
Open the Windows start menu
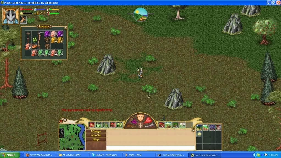click(x=10, y=155)
